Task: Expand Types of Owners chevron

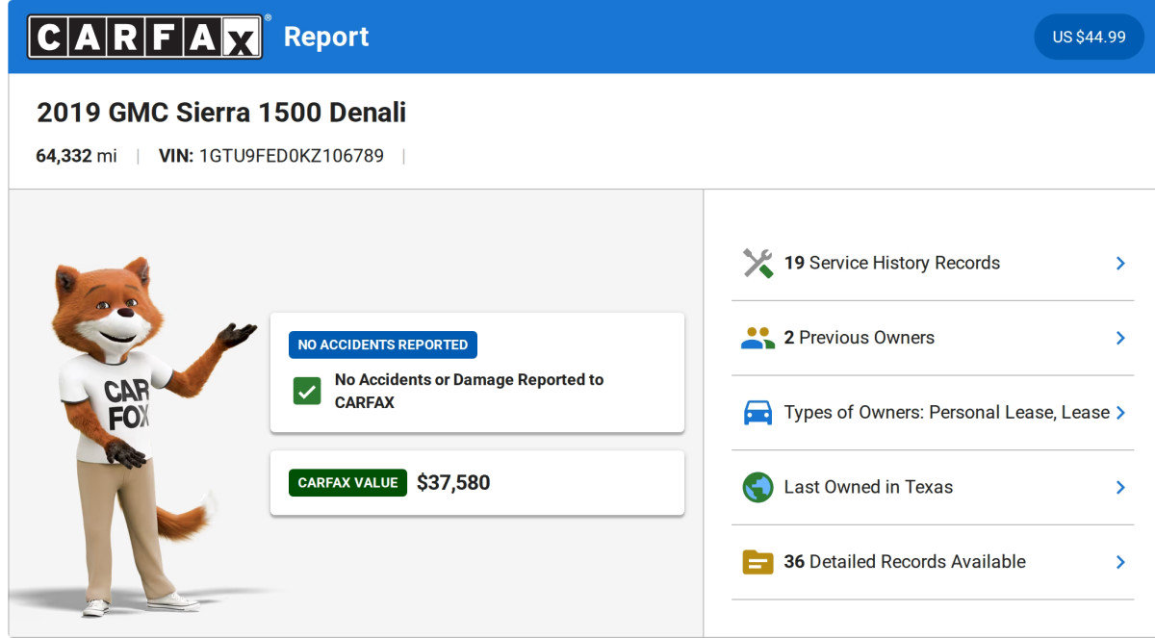Action: (x=1120, y=413)
